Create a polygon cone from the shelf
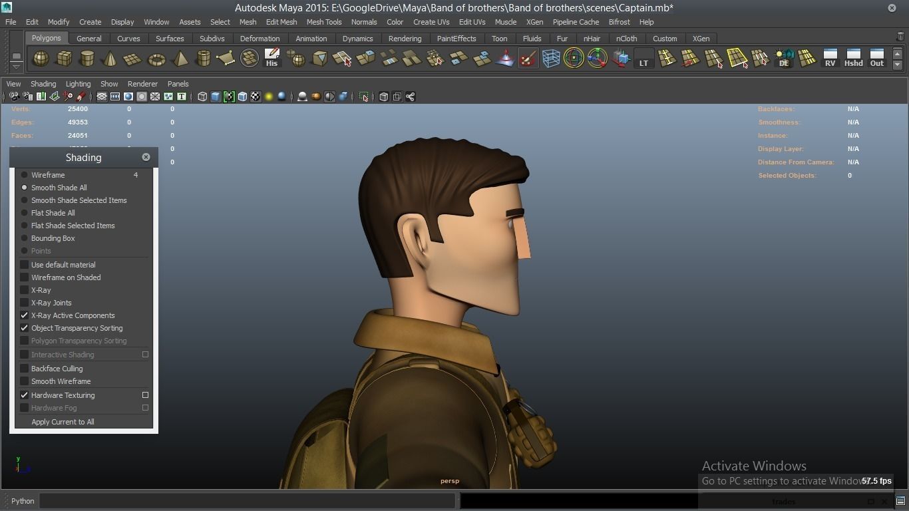Image resolution: width=909 pixels, height=511 pixels. pos(110,59)
